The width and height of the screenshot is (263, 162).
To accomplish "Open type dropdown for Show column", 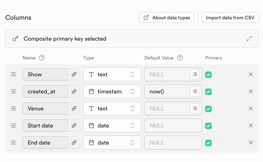I will pyautogui.click(x=112, y=74).
